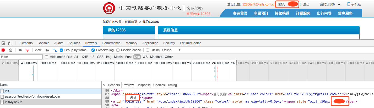Screen dimensions: 374x108
Task: Enable Hide data URLs checkbox
Action: (x=47, y=57)
